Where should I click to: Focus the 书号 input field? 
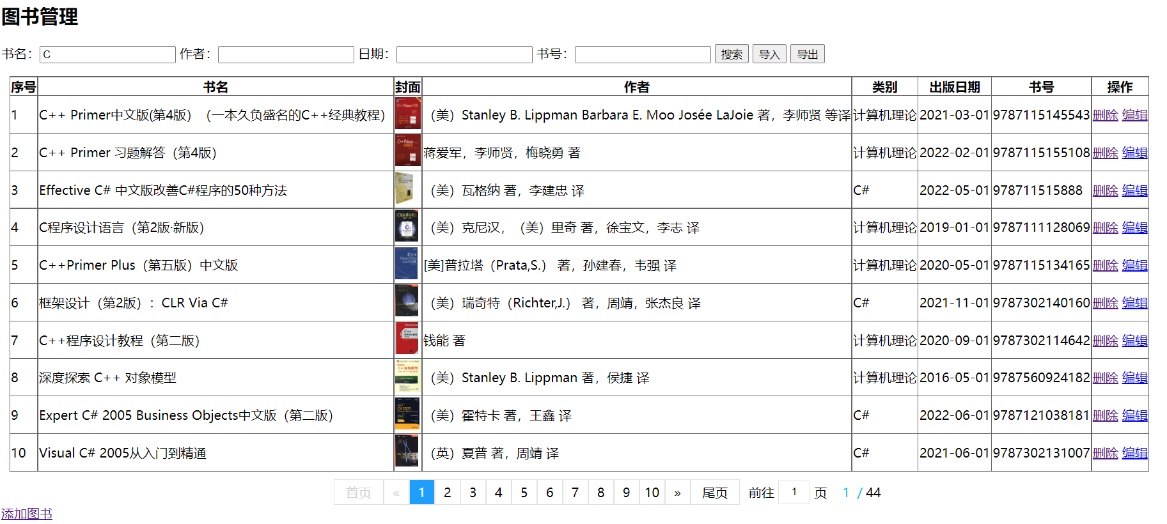[x=643, y=55]
